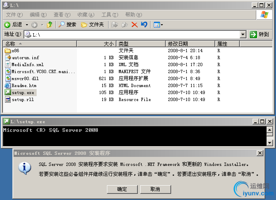Select the x86 folder icon

(x=7, y=51)
